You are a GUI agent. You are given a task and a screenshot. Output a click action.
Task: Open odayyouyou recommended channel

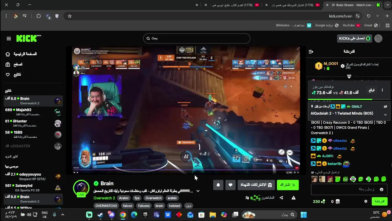(33, 176)
